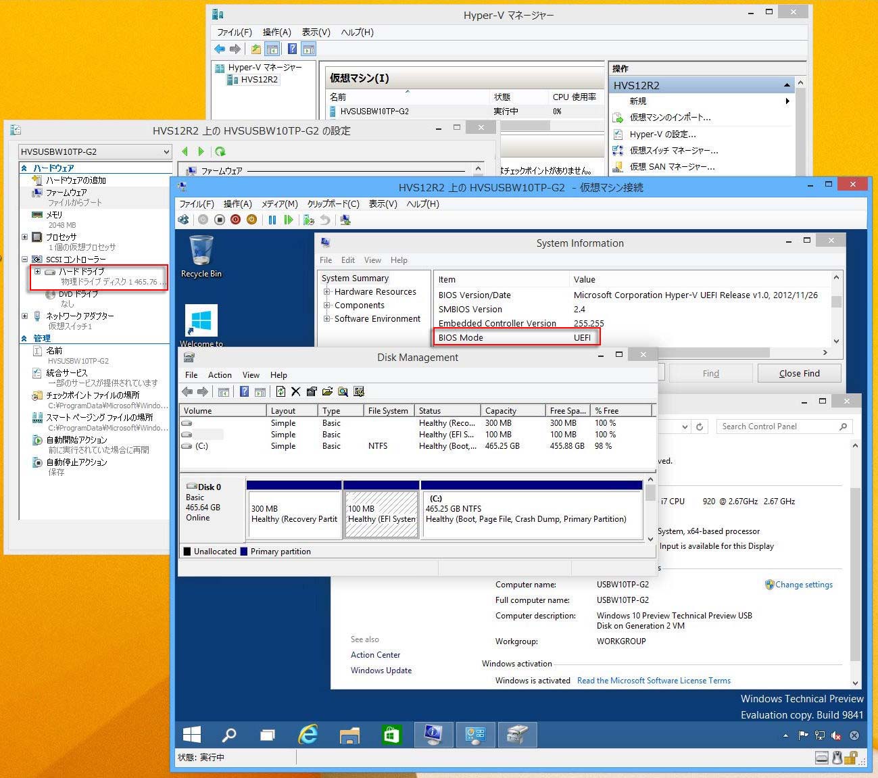This screenshot has height=778, width=878.
Task: Click the green Reset VM icon
Action: [289, 220]
